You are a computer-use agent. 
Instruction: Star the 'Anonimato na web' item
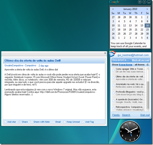tap(113, 85)
